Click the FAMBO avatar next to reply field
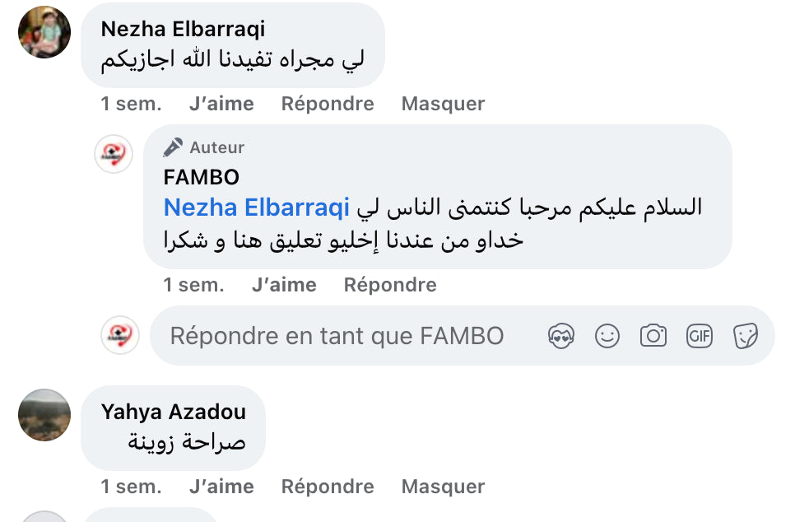795x522 pixels. coord(120,336)
